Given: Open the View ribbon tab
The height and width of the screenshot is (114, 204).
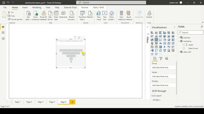Looking at the screenshot, I should (48, 8).
